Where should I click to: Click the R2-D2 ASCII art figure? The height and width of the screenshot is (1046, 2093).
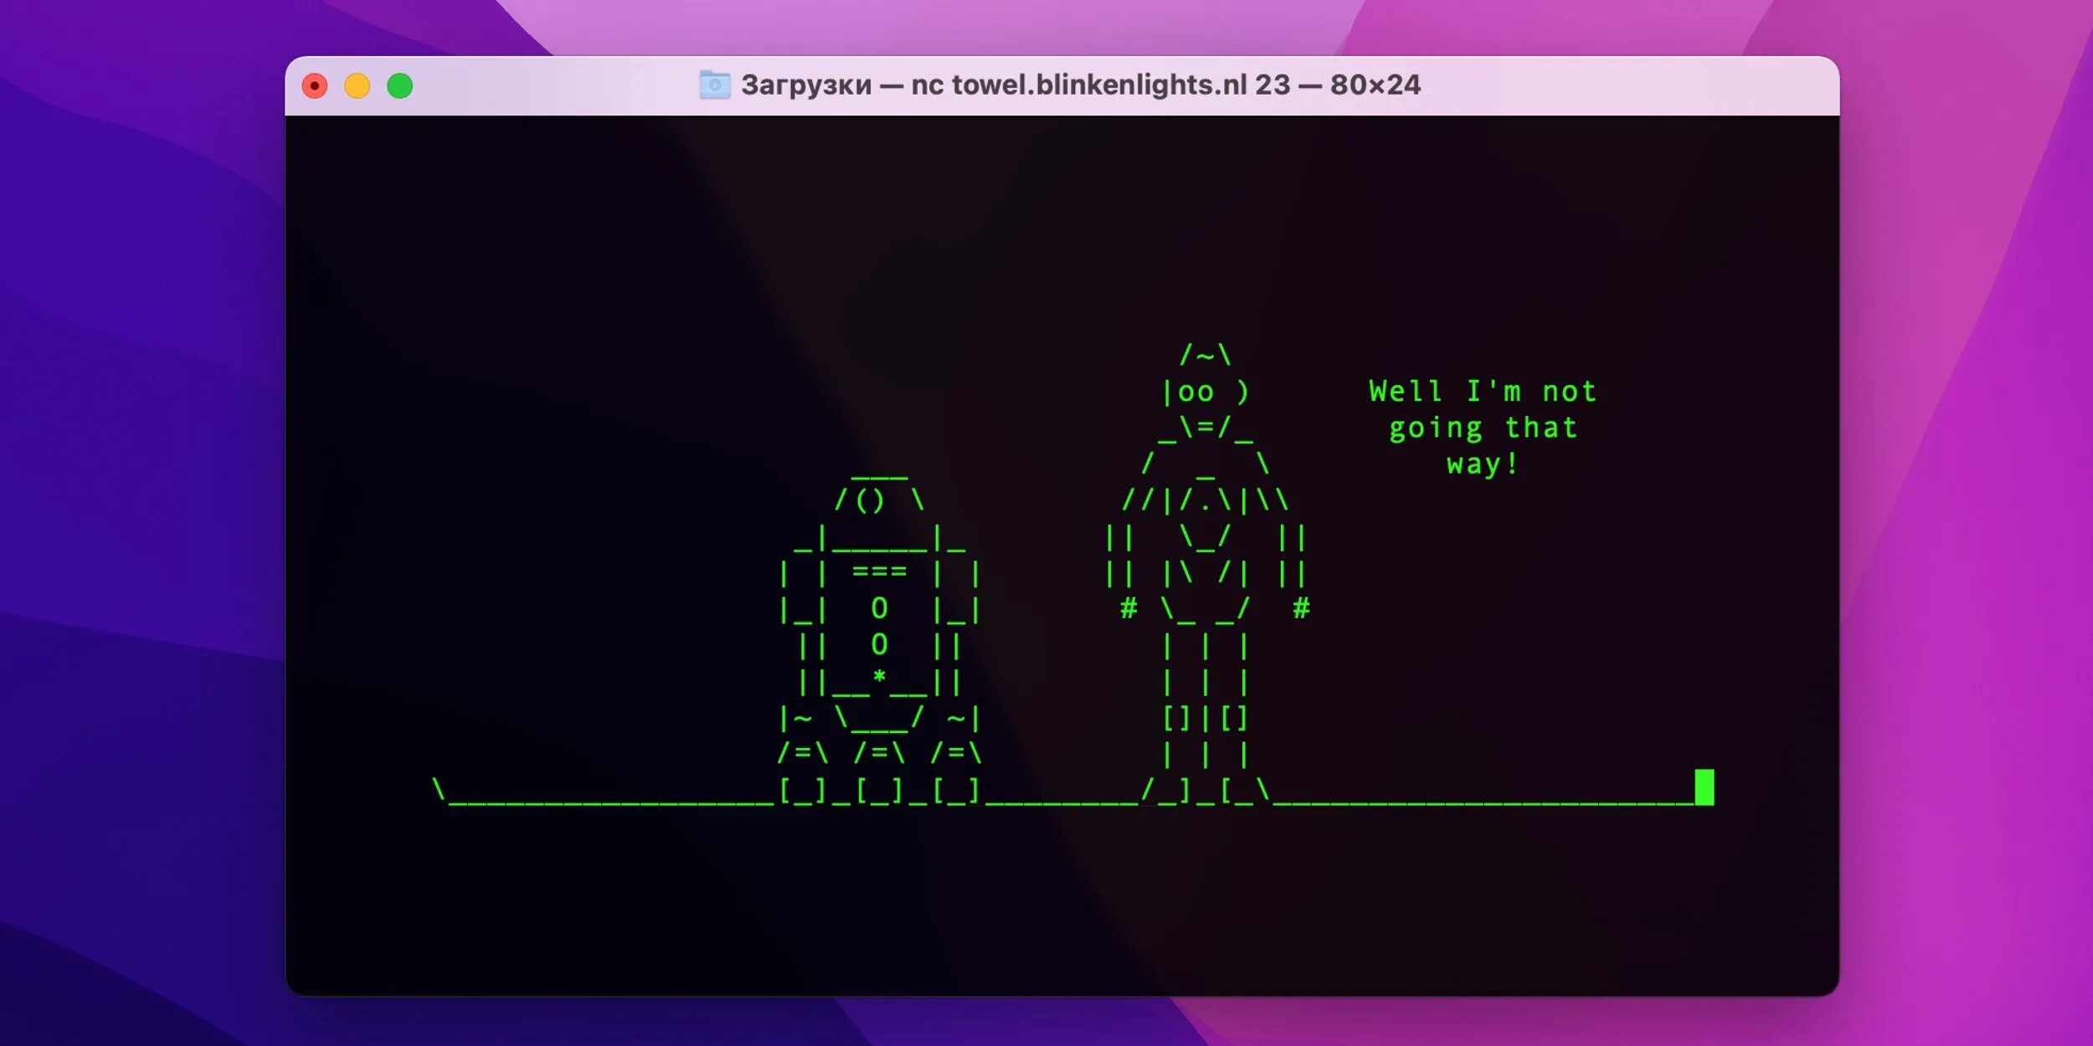click(x=879, y=640)
